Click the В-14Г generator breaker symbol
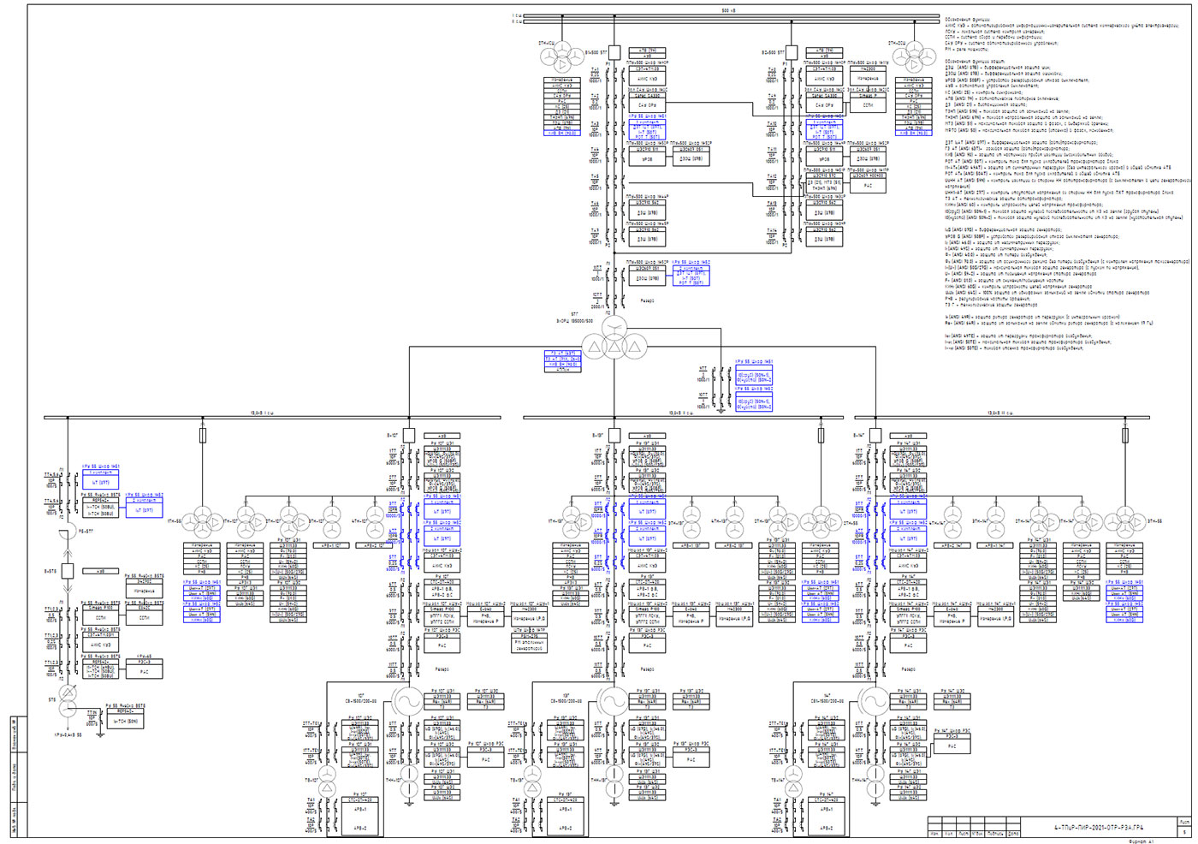The height and width of the screenshot is (844, 1198). (x=875, y=436)
